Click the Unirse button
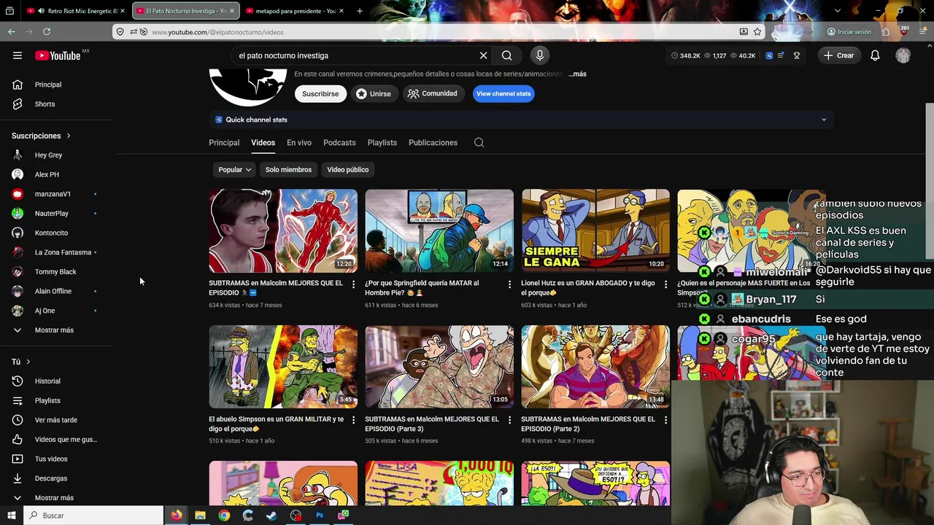Screen dimensions: 934x525 374,93
